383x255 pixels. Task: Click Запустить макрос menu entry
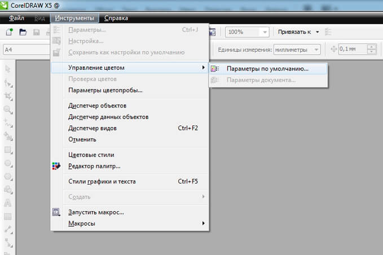[96, 212]
